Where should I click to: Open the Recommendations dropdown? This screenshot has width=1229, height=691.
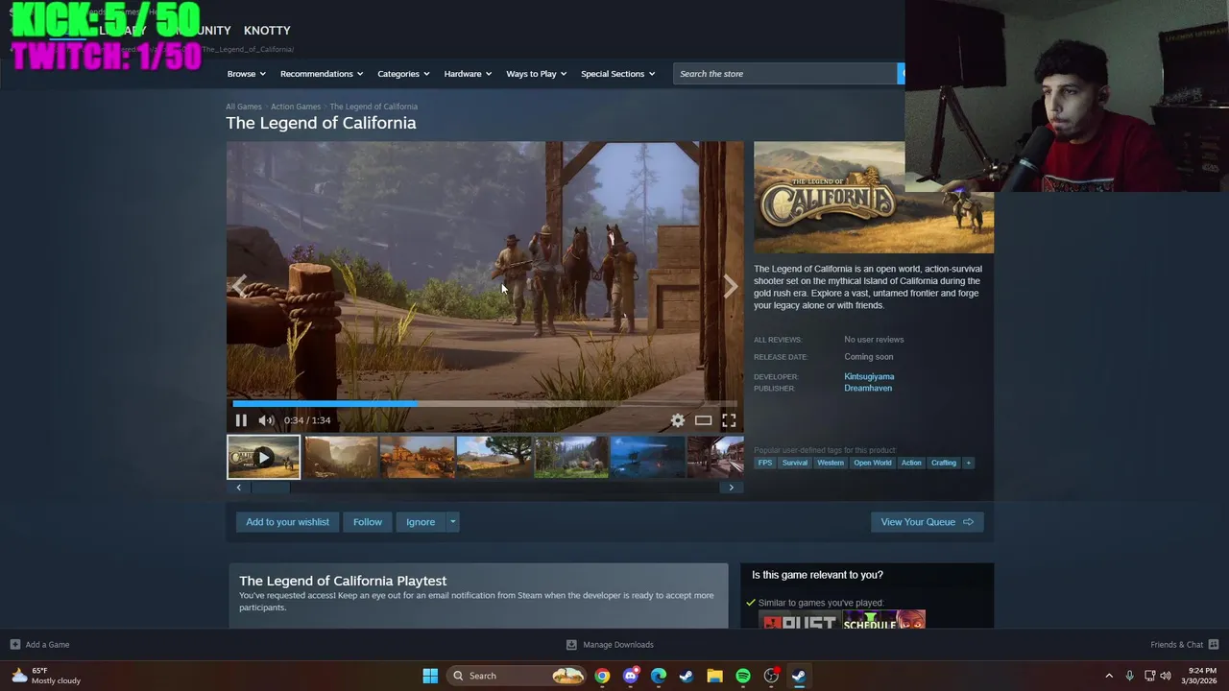322,74
